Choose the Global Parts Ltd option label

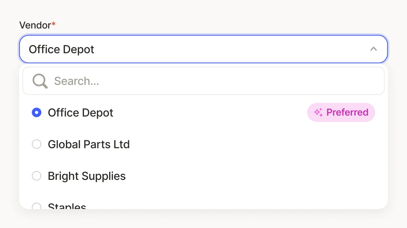point(89,144)
